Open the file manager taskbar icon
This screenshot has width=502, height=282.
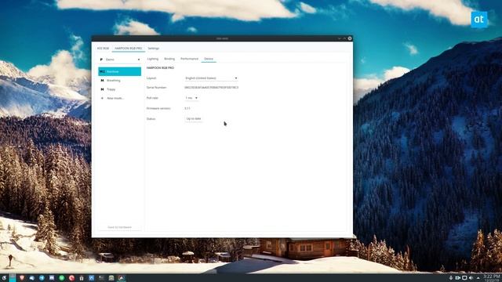111,278
